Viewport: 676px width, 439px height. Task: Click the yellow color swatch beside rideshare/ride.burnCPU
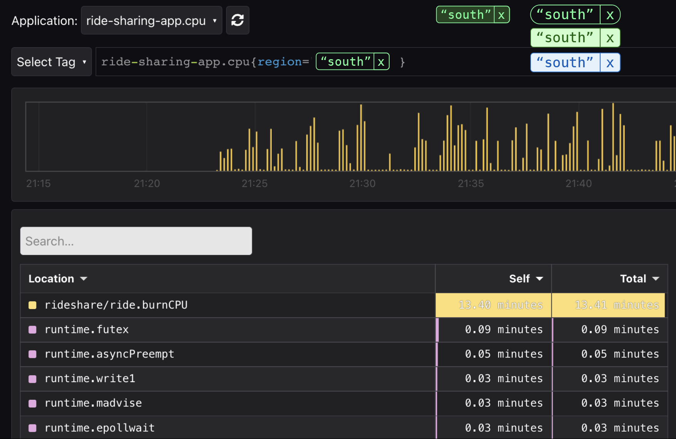32,305
